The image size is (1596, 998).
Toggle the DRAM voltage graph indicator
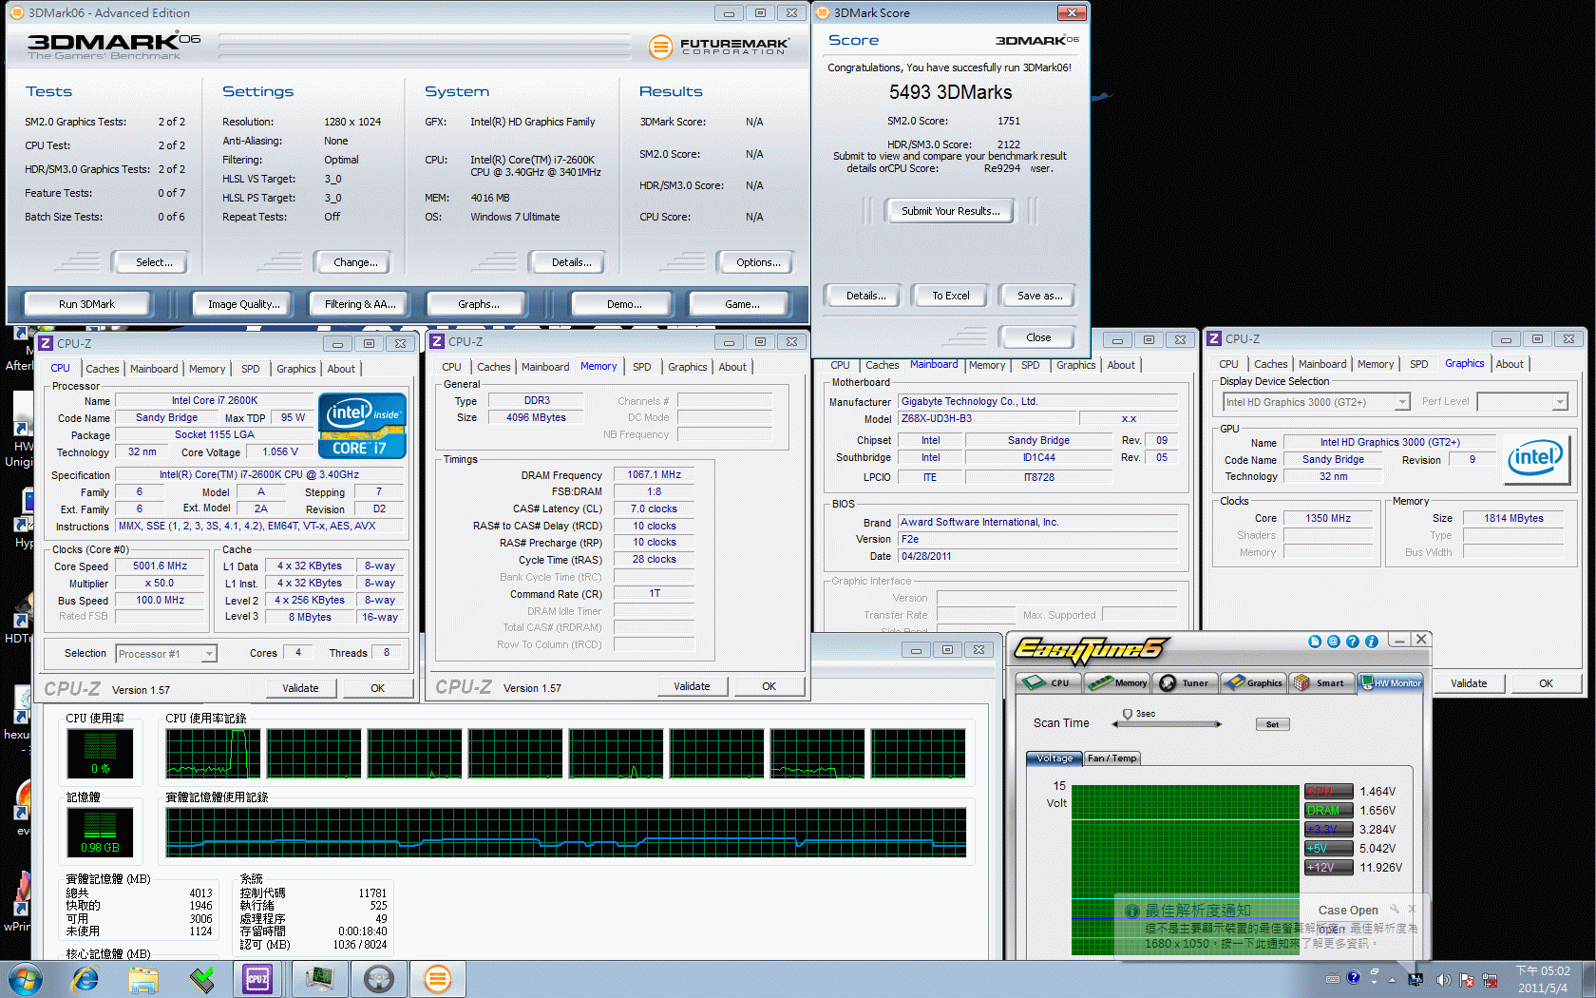point(1328,810)
